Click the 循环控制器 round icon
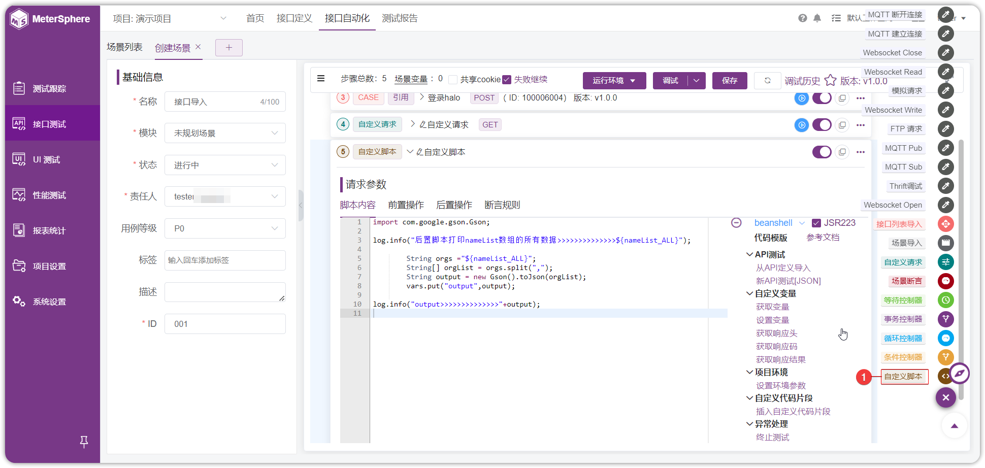The width and height of the screenshot is (985, 468). [x=945, y=338]
